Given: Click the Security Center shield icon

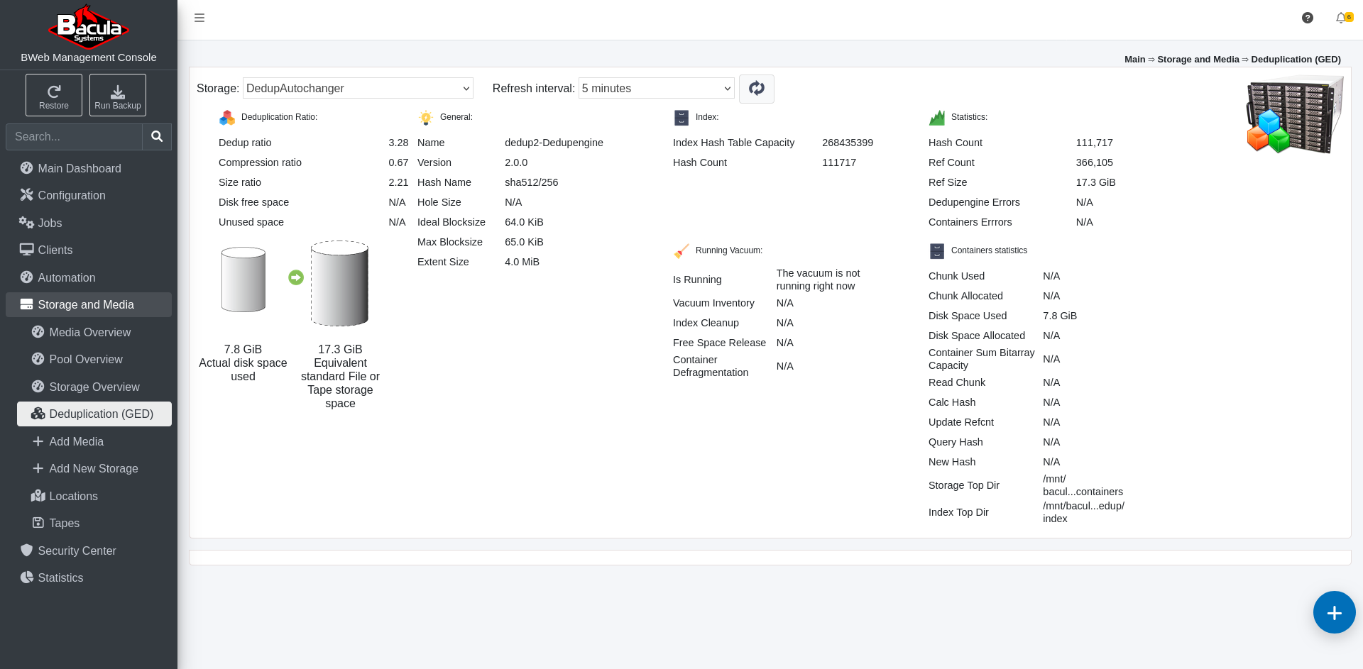Looking at the screenshot, I should click(26, 550).
